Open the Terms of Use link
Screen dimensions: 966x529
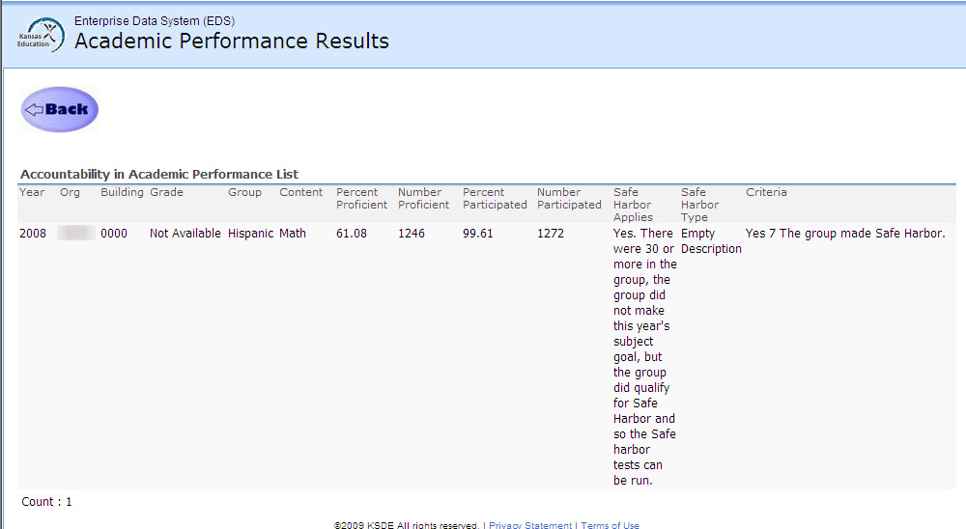[x=610, y=525]
